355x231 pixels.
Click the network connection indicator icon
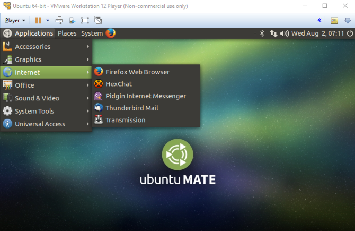coord(273,33)
